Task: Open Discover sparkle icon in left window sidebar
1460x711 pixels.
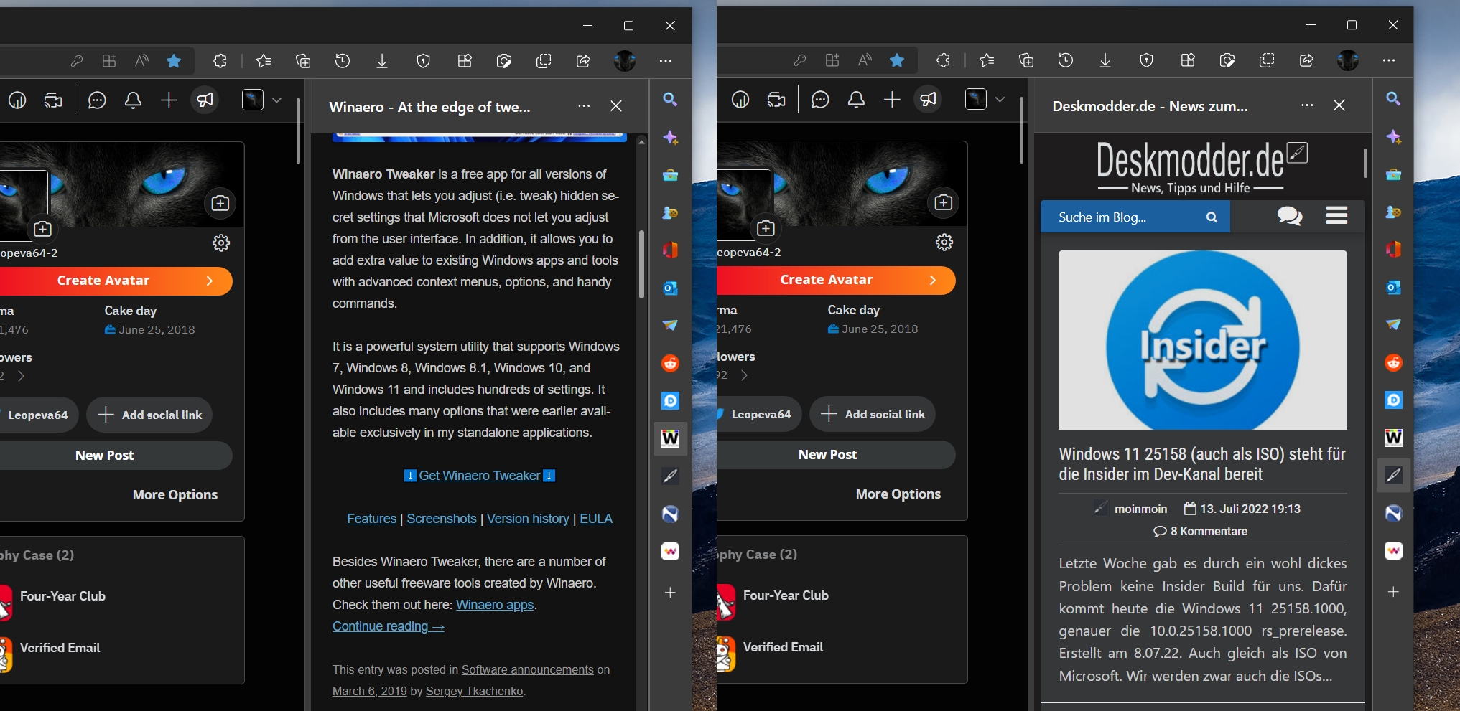Action: pyautogui.click(x=670, y=137)
